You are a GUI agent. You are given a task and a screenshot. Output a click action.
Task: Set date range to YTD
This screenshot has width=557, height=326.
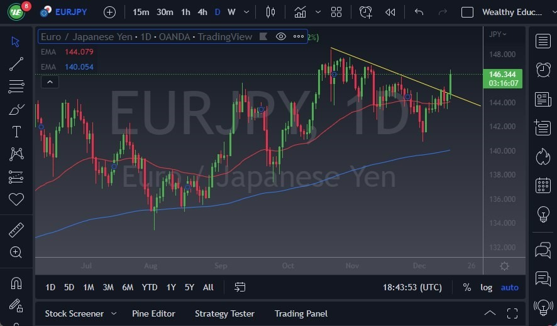(150, 287)
